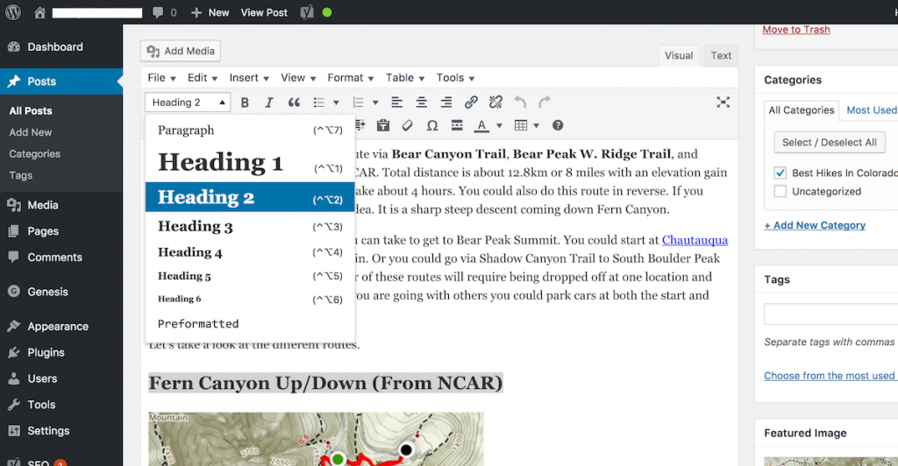Select Heading 1 in the format list
The height and width of the screenshot is (466, 898).
coord(250,162)
